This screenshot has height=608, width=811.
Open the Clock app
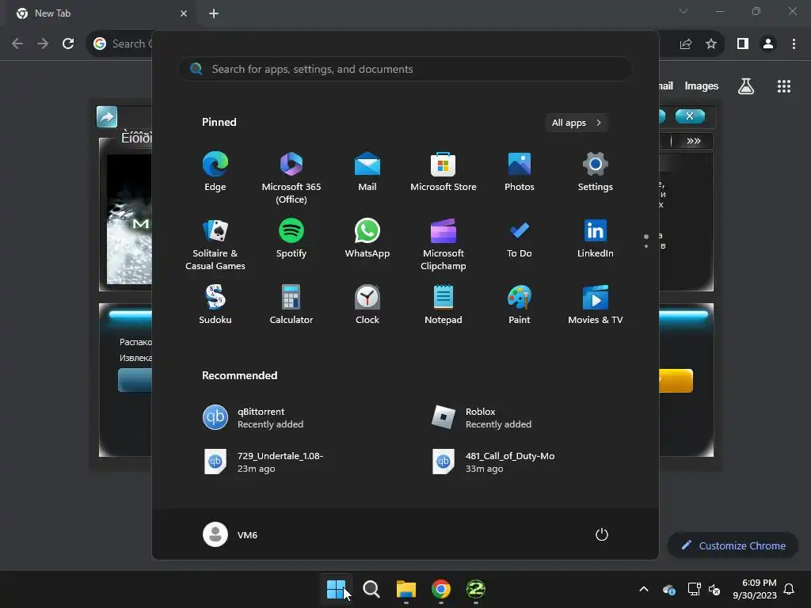tap(367, 305)
